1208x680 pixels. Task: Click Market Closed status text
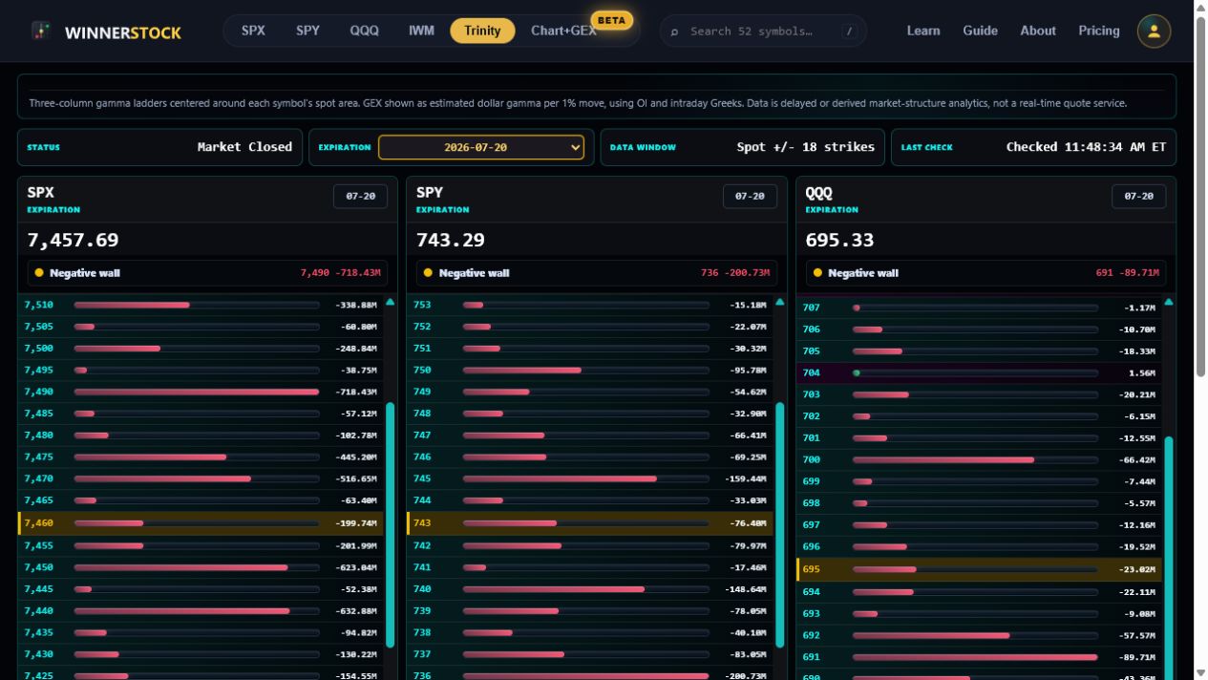point(244,147)
